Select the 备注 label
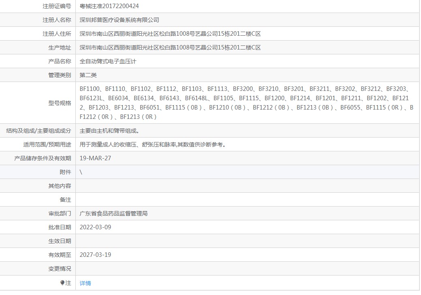Image resolution: width=421 pixels, height=295 pixels. 65,200
